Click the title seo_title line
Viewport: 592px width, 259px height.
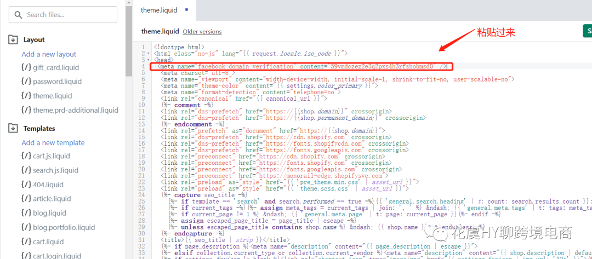pos(225,239)
